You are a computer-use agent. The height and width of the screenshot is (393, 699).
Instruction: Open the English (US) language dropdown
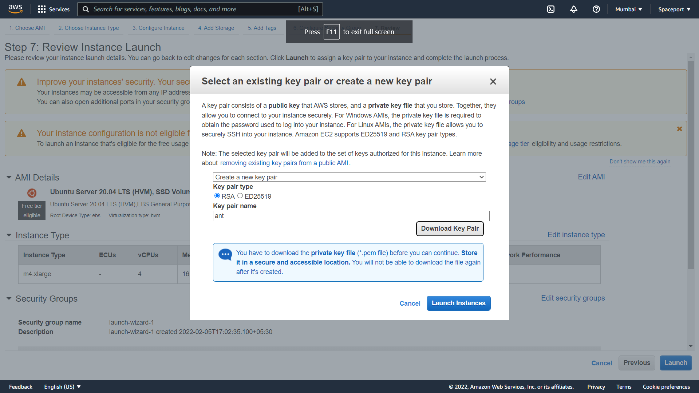point(62,386)
